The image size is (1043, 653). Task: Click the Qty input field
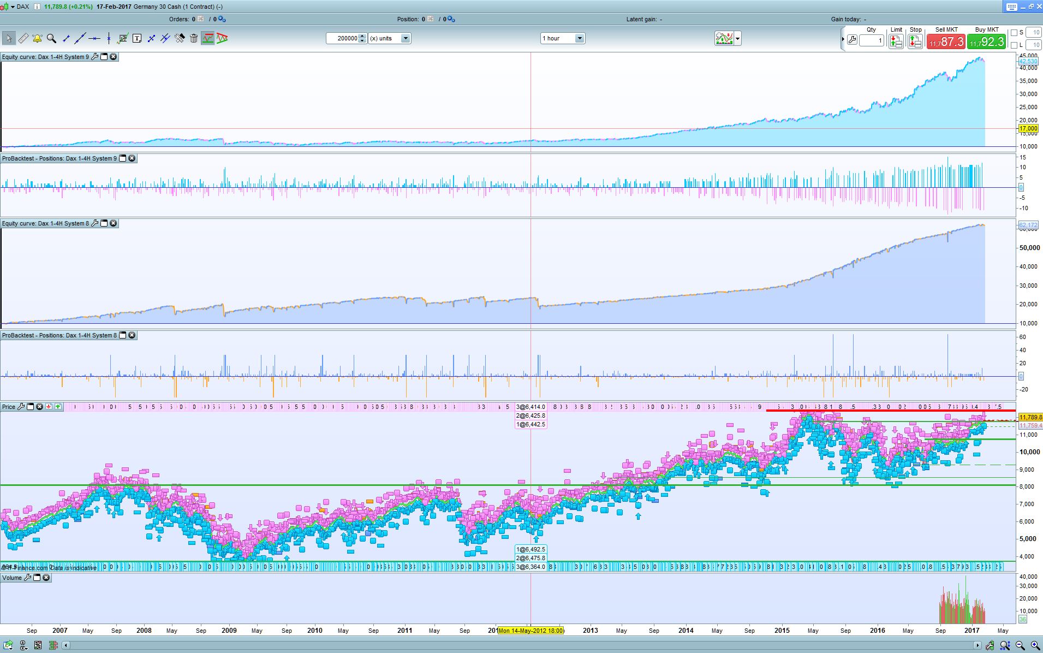coord(871,40)
